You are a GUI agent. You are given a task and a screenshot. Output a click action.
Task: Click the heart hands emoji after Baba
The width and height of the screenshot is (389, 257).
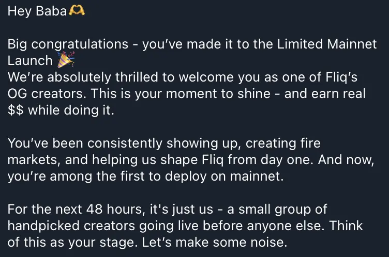click(77, 11)
